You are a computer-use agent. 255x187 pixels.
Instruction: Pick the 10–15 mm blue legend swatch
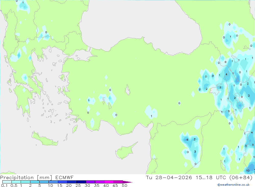click(53, 182)
